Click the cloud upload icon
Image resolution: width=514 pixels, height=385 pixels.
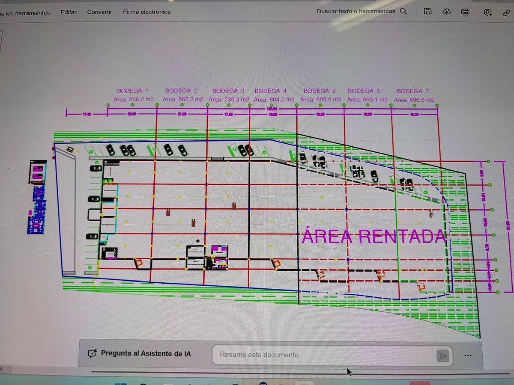coord(446,12)
